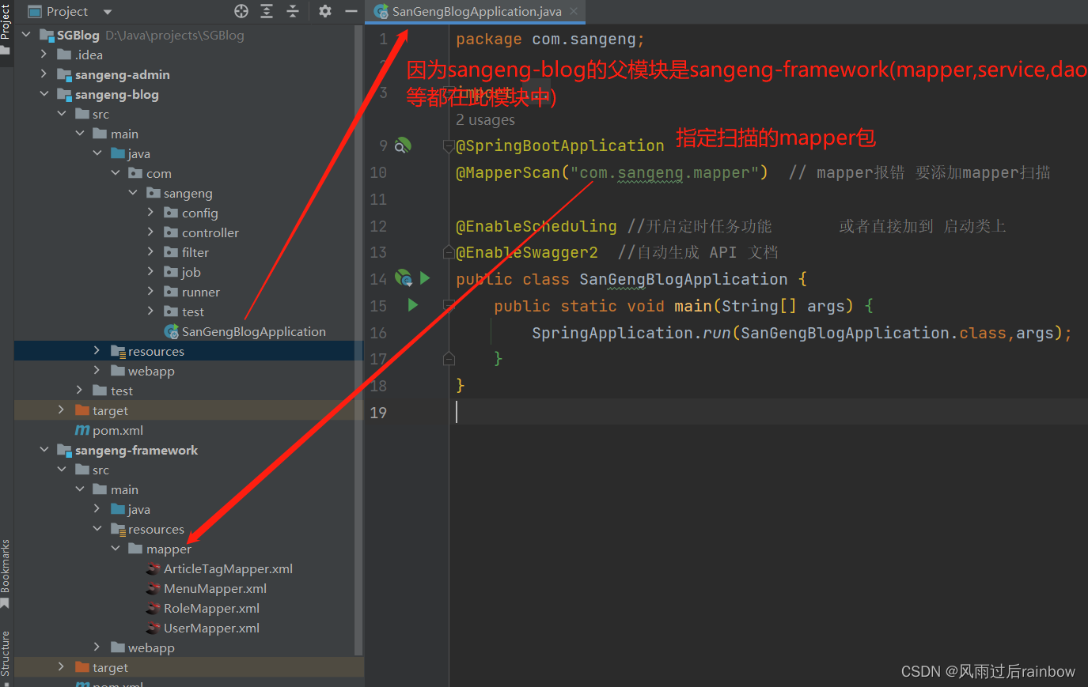Expand the target folder in sangeng-framework
The image size is (1088, 687).
(x=61, y=667)
